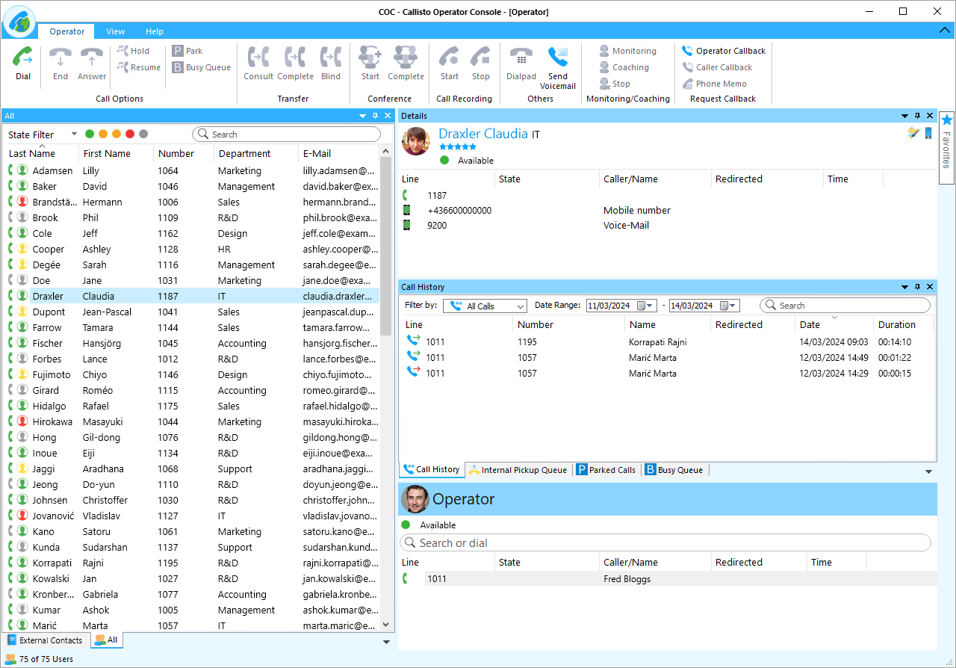Viewport: 956px width, 668px height.
Task: Collapse the ribbon with the chevron
Action: pos(943,31)
